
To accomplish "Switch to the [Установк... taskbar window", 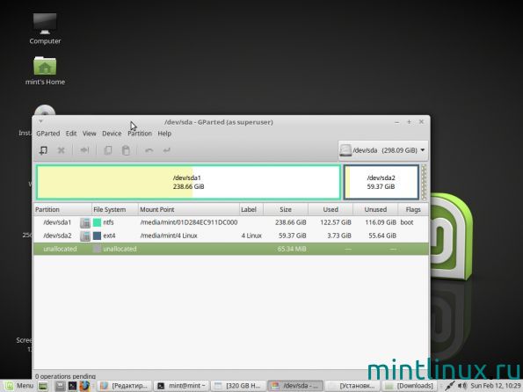I will 352,386.
